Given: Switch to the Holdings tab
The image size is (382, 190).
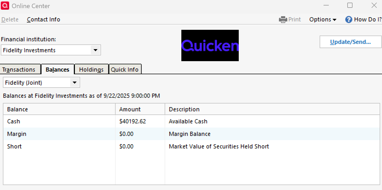Looking at the screenshot, I should coord(91,70).
